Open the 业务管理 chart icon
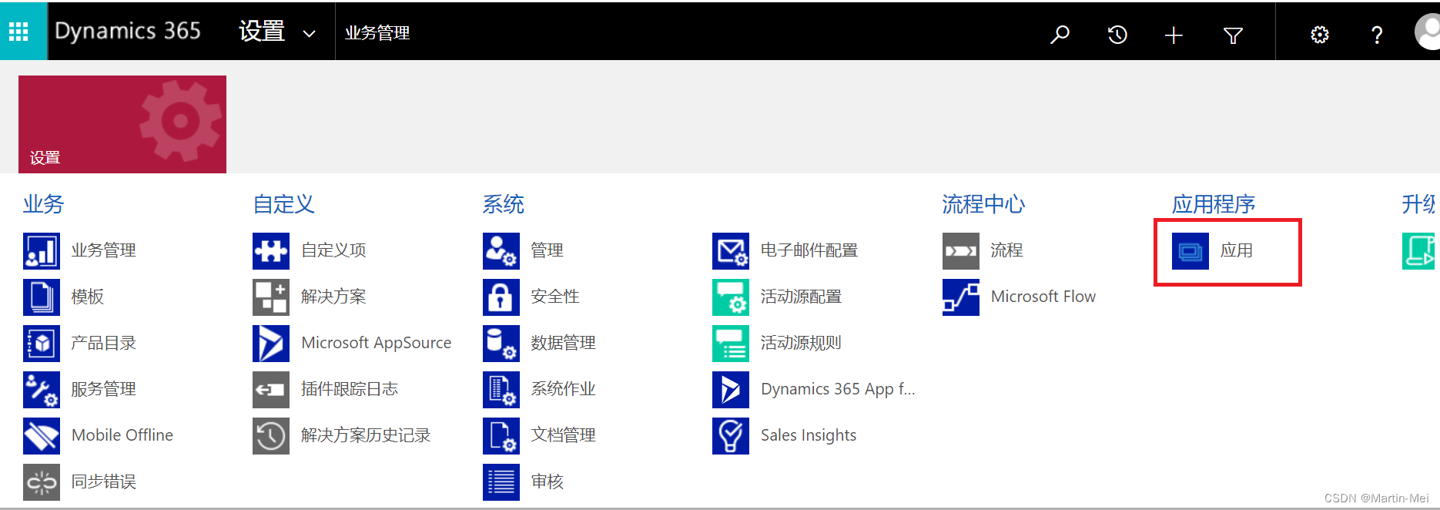The image size is (1440, 510). (x=42, y=251)
